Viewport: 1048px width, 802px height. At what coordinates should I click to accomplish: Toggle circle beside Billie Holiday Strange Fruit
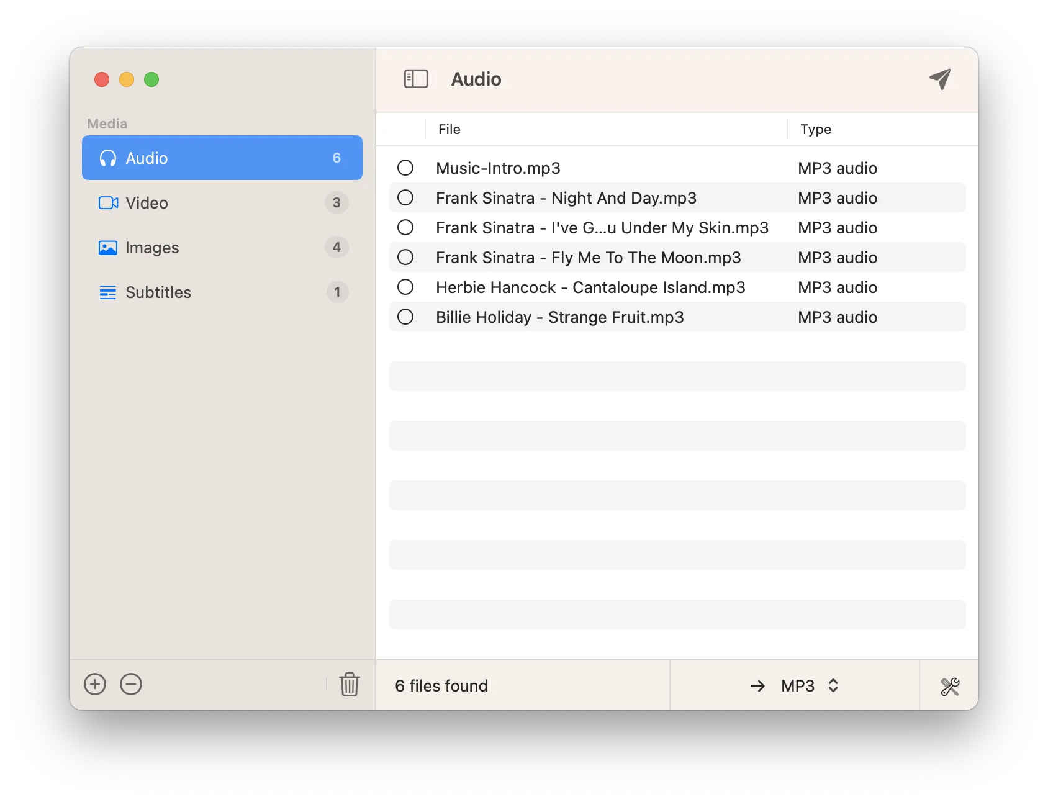click(x=405, y=317)
